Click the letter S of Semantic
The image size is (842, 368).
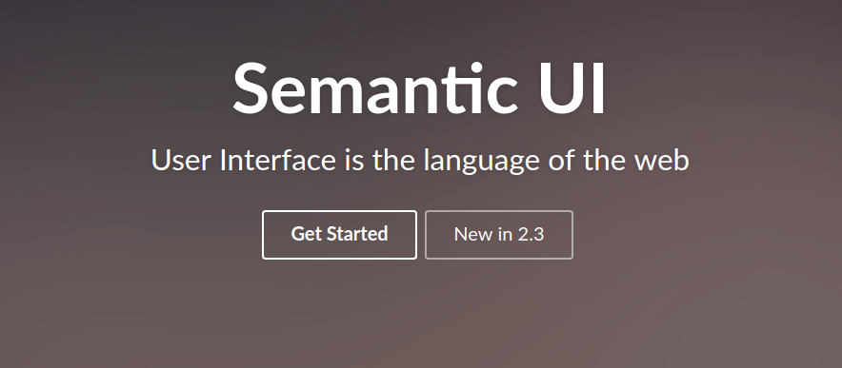250,88
